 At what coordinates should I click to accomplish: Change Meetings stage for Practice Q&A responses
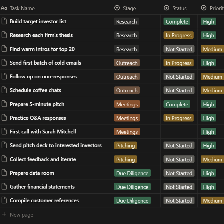point(127,118)
